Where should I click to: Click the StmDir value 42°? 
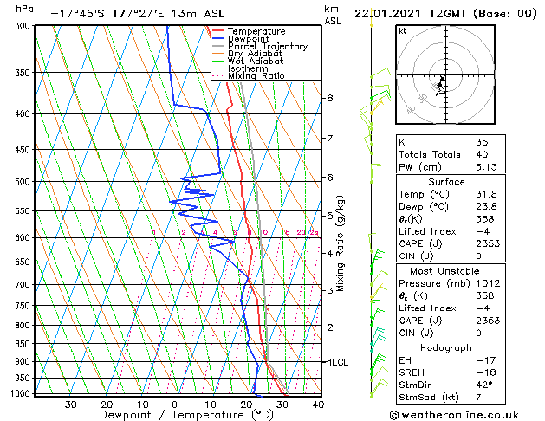(x=484, y=385)
